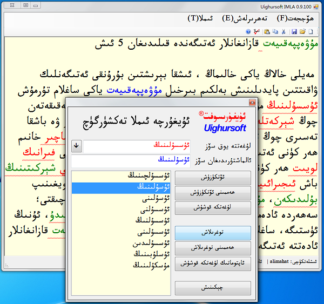Image resolution: width=324 pixels, height=304 pixels.
Task: Click the green word بۇلىدىكەن in the document
Action: (x=296, y=200)
